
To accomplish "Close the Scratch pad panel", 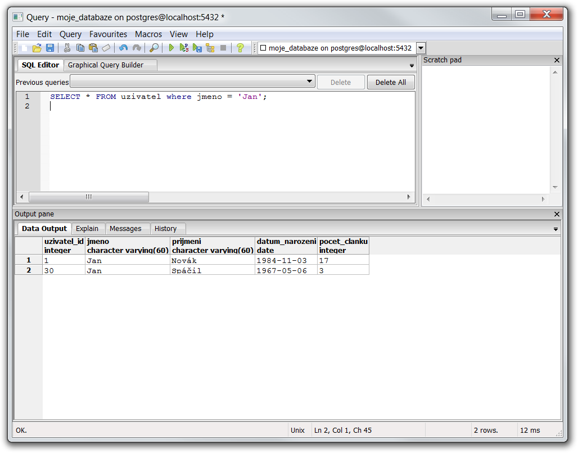I will pyautogui.click(x=557, y=60).
